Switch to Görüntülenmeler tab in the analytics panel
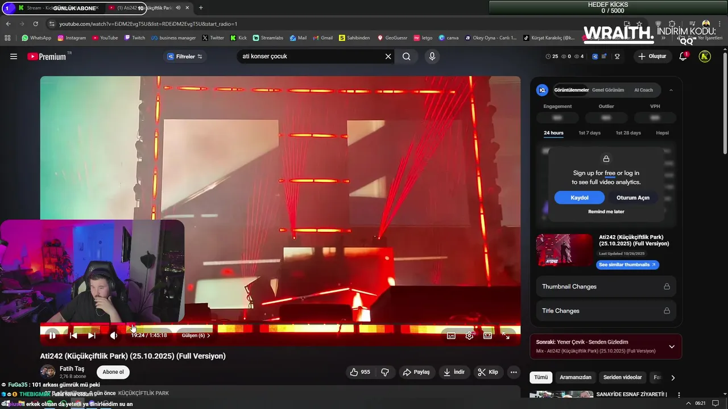 [572, 90]
